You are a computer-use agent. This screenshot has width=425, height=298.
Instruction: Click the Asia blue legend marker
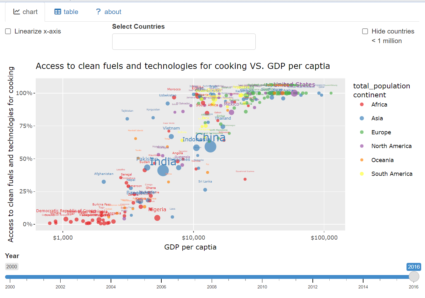click(x=362, y=118)
